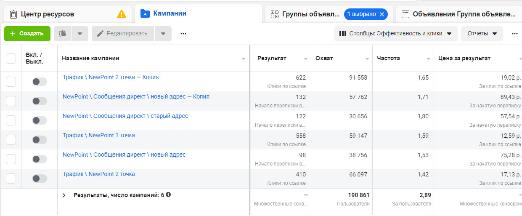Screen dimensions: 522x216
Task: Click the Кампании folder icon
Action: [145, 13]
